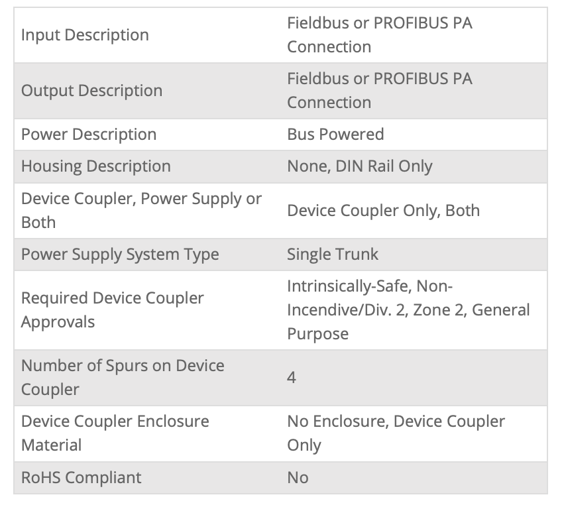Click the "Input Description" row label
The height and width of the screenshot is (509, 562).
tap(85, 35)
